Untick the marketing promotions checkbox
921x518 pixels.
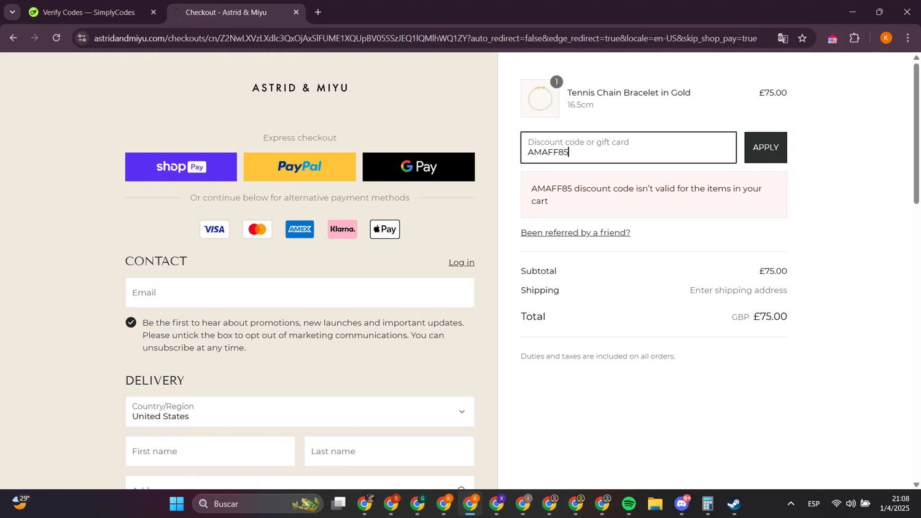[x=131, y=322]
